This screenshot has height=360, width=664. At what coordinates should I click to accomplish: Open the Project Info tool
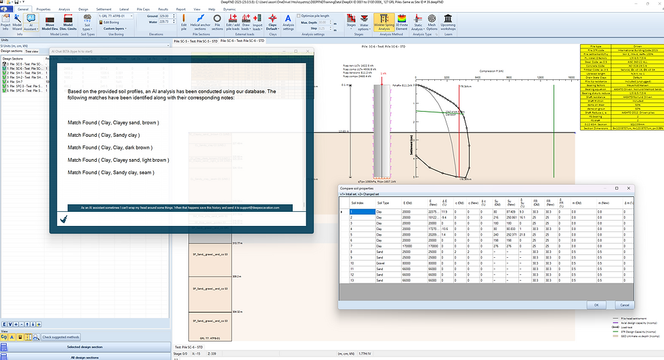click(5, 22)
